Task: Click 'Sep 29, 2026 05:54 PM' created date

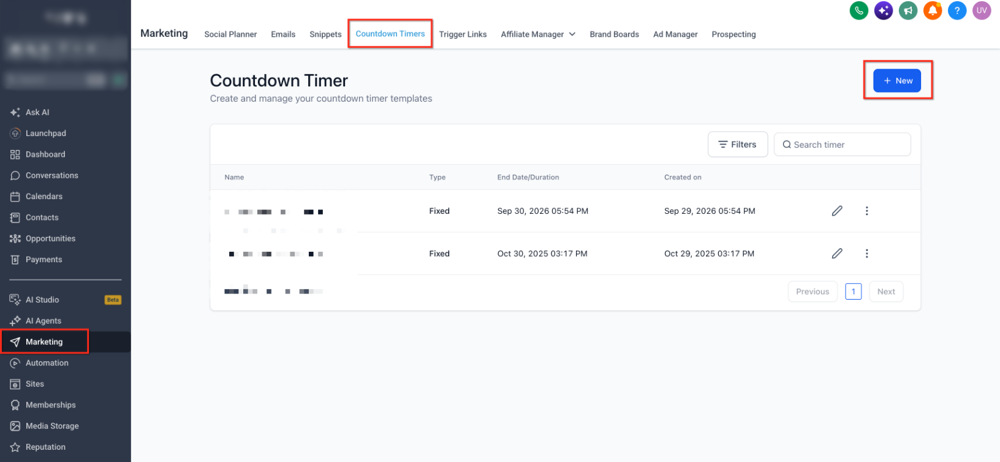Action: (710, 211)
